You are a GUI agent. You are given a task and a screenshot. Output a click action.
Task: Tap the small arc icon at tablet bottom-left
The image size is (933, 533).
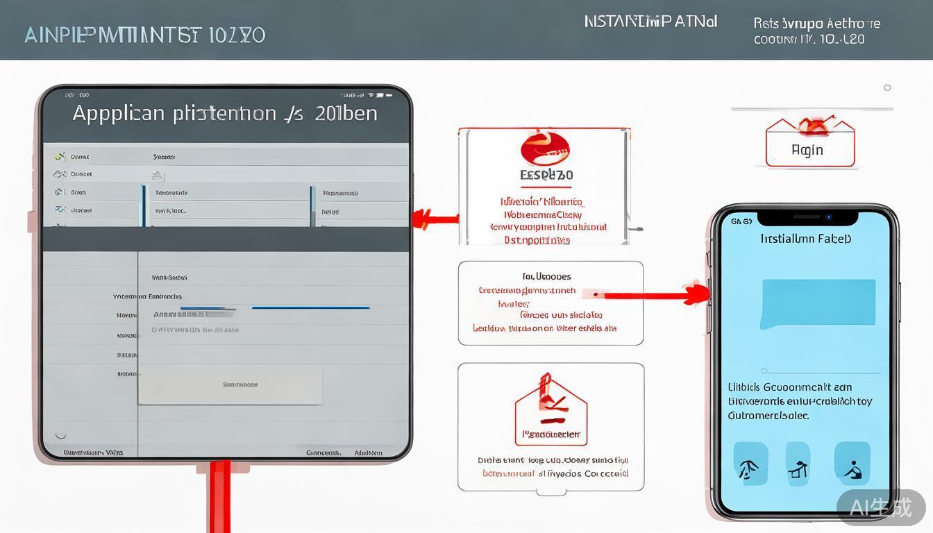pos(60,435)
